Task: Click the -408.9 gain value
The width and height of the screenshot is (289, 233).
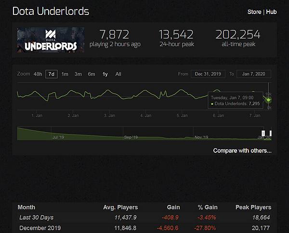Action: pos(170,218)
